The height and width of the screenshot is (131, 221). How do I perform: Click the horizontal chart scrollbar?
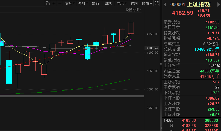click(x=72, y=96)
